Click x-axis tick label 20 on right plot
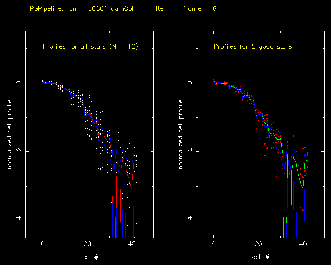The image size is (331, 265). [258, 244]
